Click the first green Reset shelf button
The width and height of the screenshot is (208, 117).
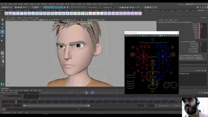click(75, 13)
